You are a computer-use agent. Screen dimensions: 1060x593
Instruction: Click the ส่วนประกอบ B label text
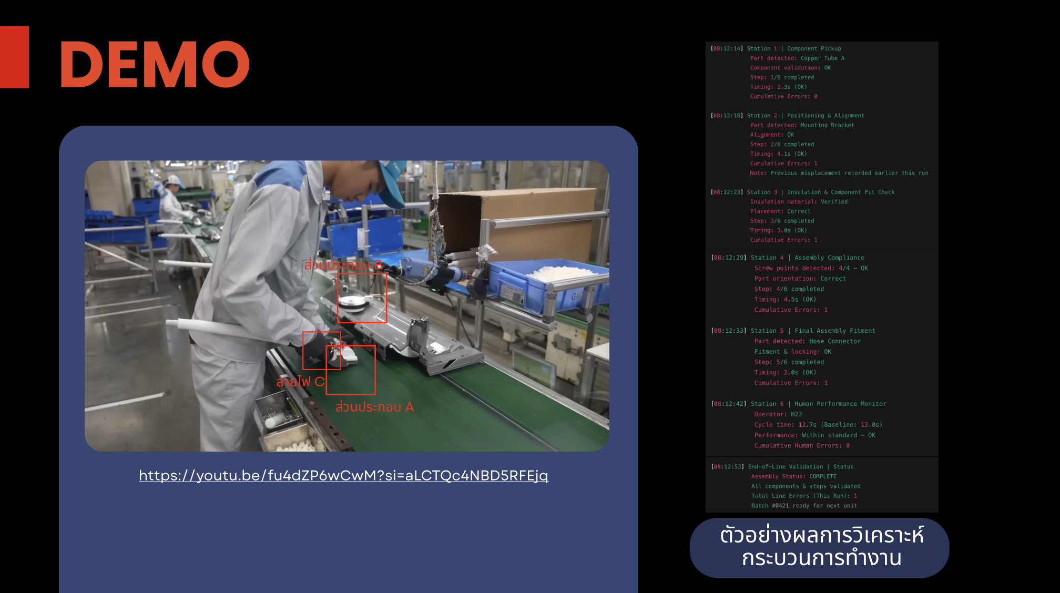click(343, 264)
